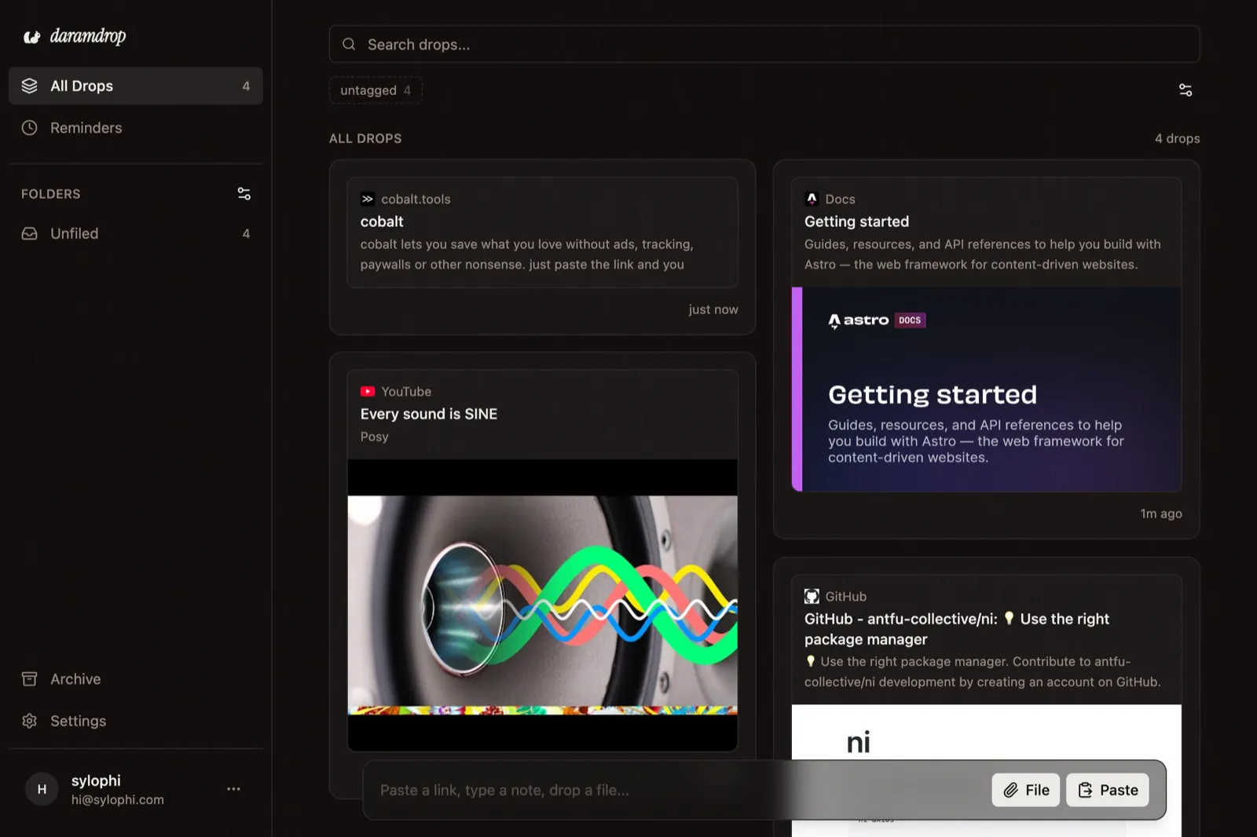Open All Drops in sidebar
The width and height of the screenshot is (1257, 837).
[x=135, y=86]
